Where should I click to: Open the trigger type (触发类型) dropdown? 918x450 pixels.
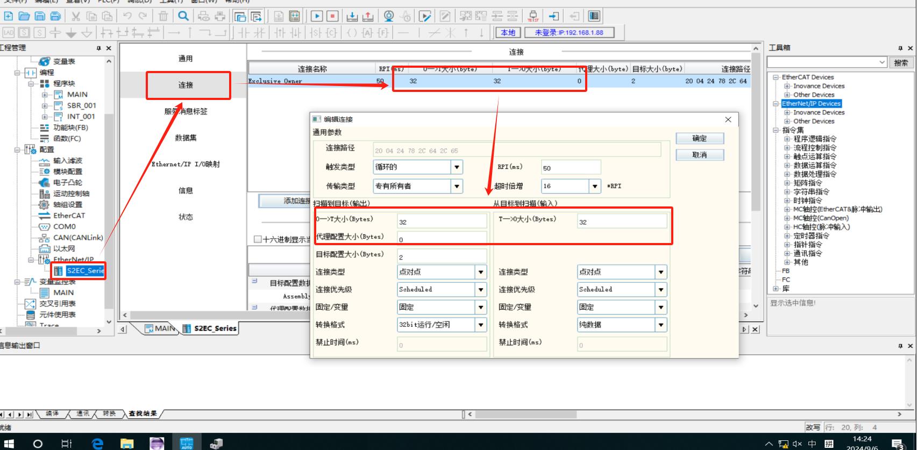tap(457, 167)
